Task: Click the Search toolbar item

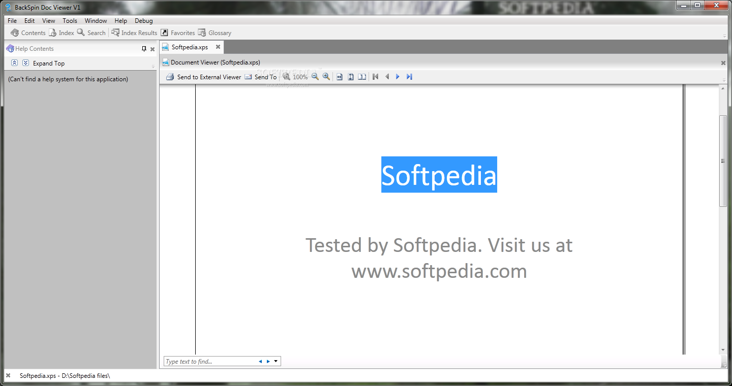Action: (91, 33)
